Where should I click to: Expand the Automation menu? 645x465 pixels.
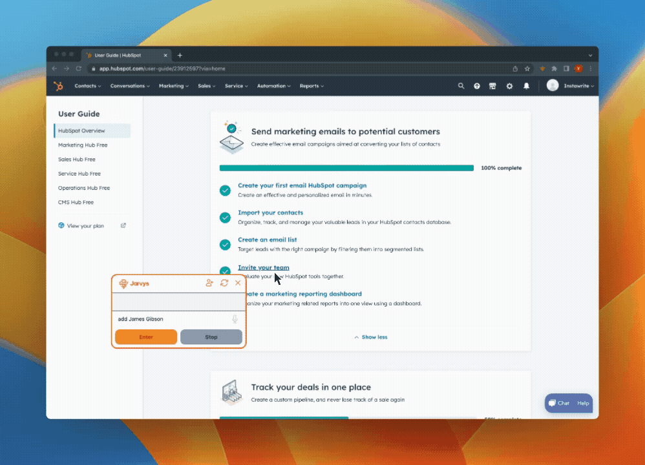tap(273, 86)
